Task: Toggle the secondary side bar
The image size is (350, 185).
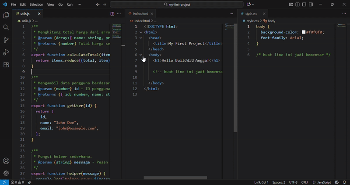Action: 311,4
